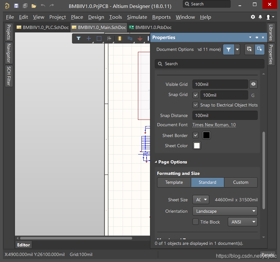Open the Sheet Size dropdown
Screen dimensions: 280x262
[x=201, y=200]
